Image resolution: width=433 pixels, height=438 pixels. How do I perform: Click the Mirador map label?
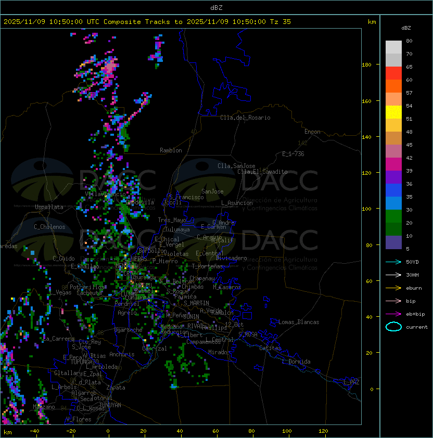[219, 352]
